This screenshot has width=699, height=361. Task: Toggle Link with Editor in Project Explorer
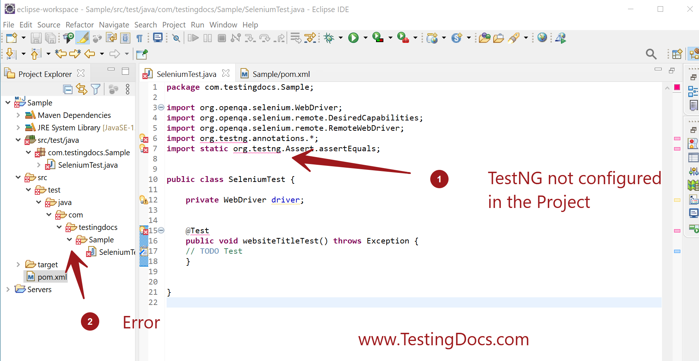pos(82,89)
